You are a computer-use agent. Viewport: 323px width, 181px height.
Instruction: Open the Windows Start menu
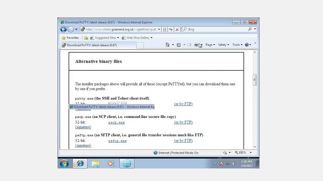[65, 164]
